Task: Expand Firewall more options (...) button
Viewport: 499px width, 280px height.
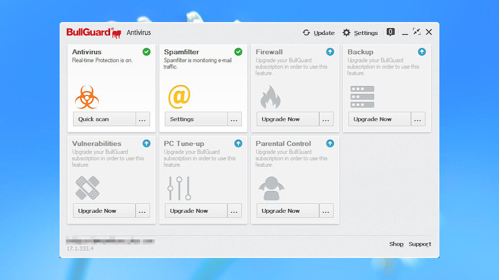Action: (326, 119)
